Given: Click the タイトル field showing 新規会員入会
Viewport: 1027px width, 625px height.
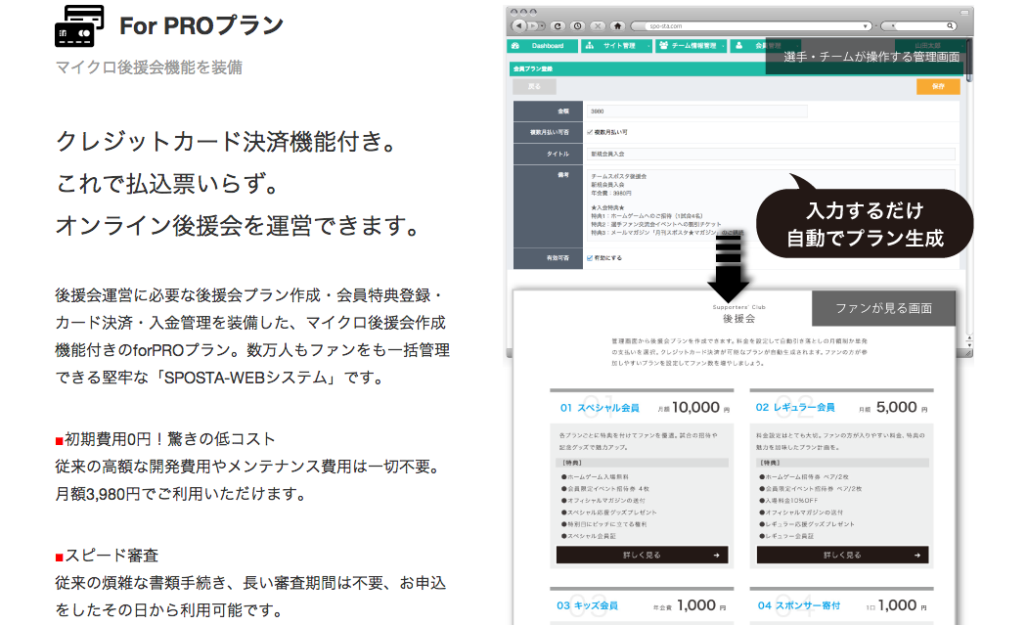Looking at the screenshot, I should (x=771, y=154).
